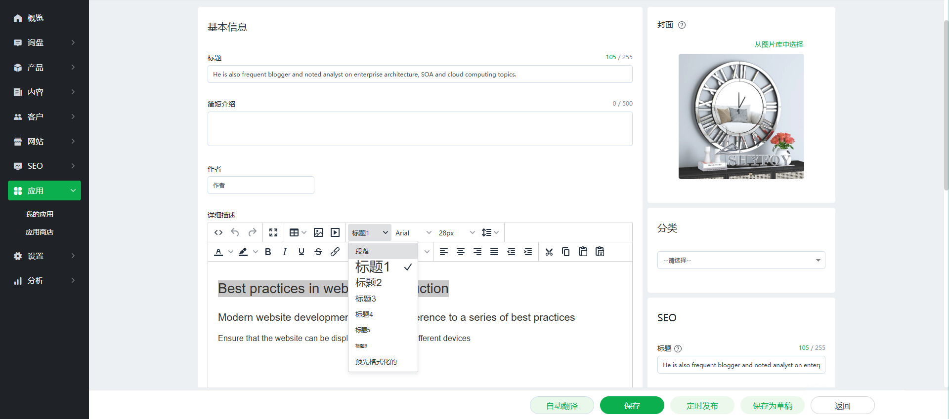The width and height of the screenshot is (949, 419).
Task: Click the undo arrow in the editor
Action: click(235, 232)
